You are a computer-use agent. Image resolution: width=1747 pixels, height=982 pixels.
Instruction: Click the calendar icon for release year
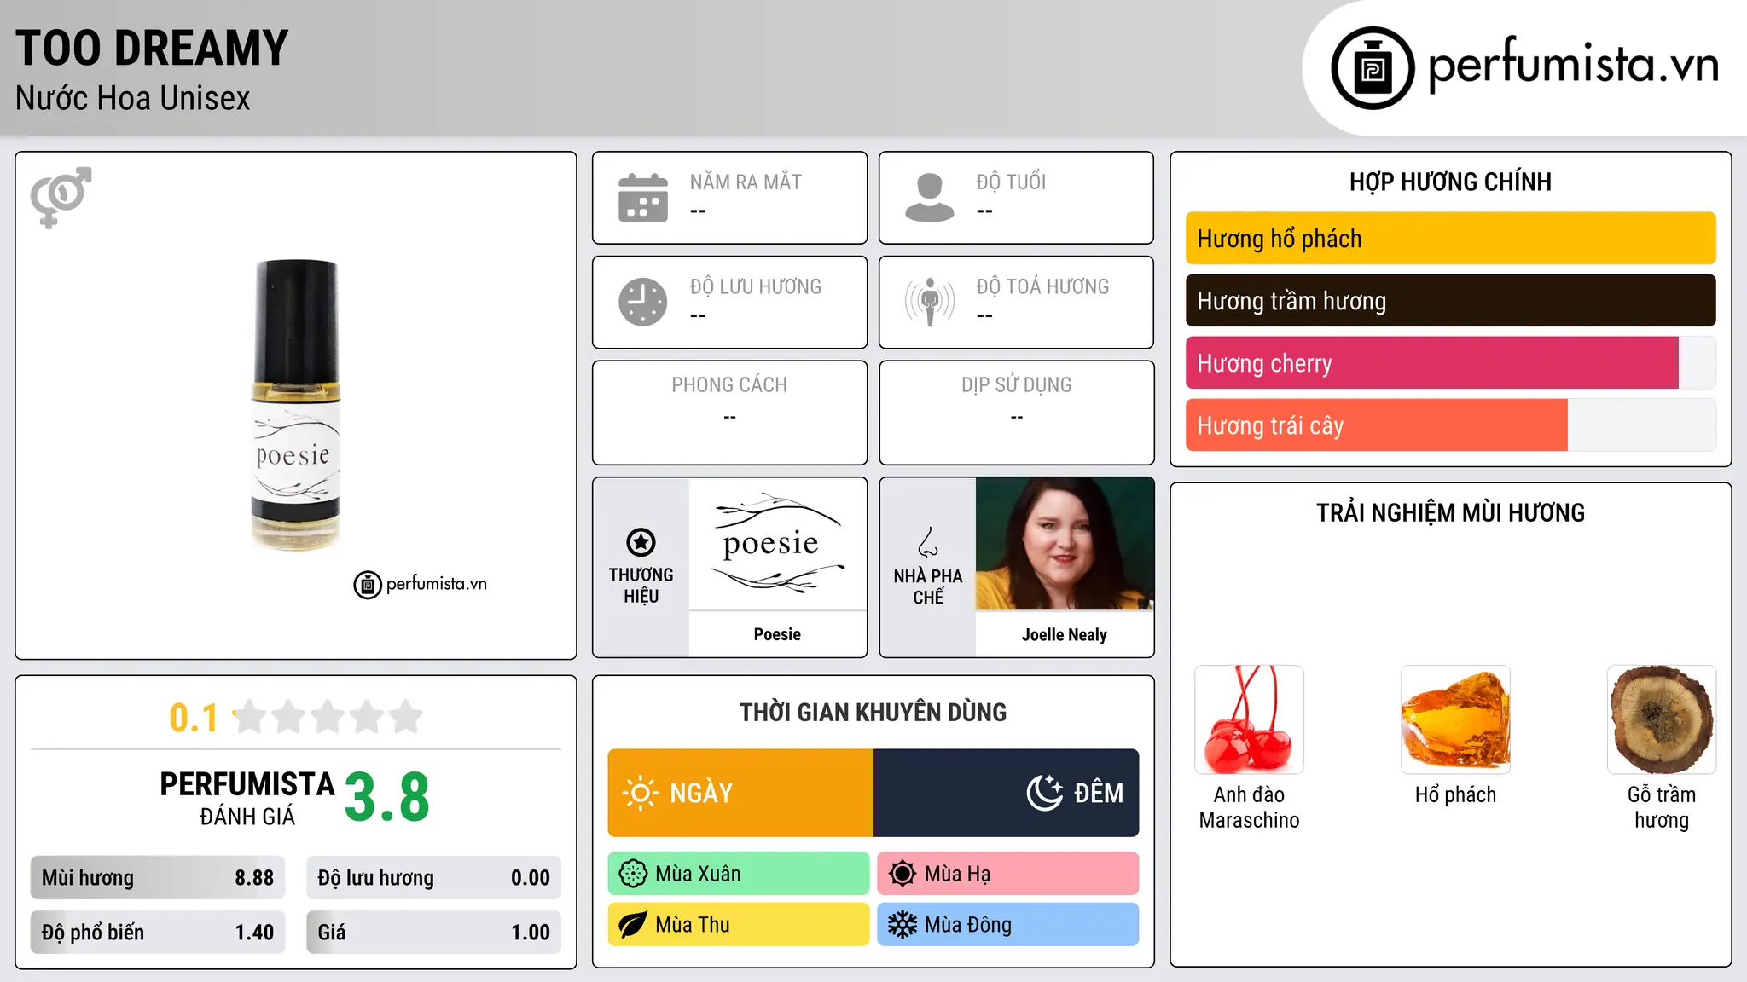click(x=643, y=198)
